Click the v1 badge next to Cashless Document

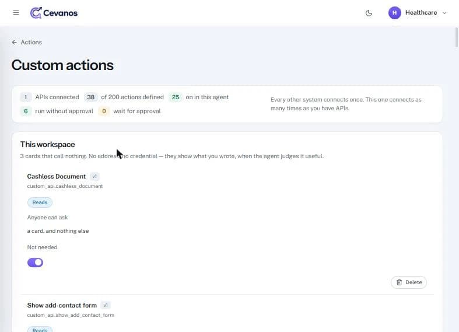(x=94, y=176)
